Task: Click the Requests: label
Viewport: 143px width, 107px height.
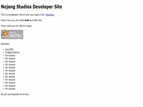Action: pyautogui.click(x=5, y=44)
